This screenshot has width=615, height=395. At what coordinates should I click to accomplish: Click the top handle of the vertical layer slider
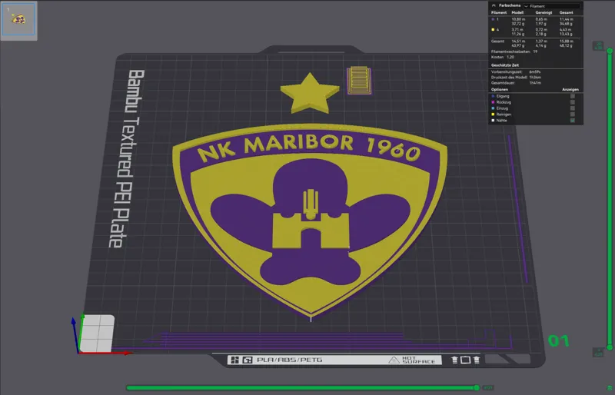click(610, 51)
